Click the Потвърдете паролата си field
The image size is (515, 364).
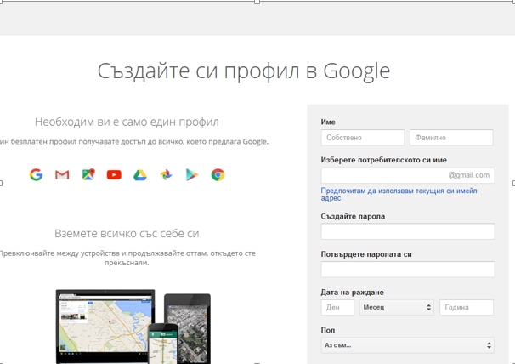coord(408,270)
